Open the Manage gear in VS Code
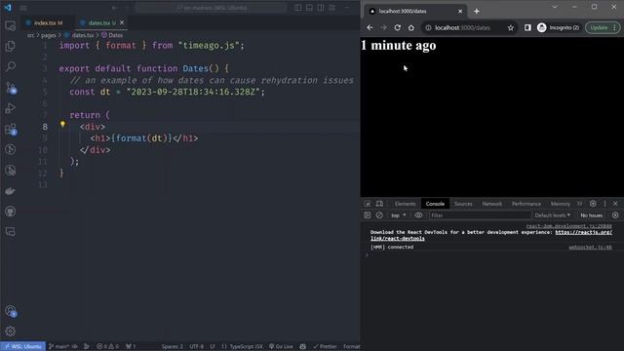 pyautogui.click(x=11, y=331)
